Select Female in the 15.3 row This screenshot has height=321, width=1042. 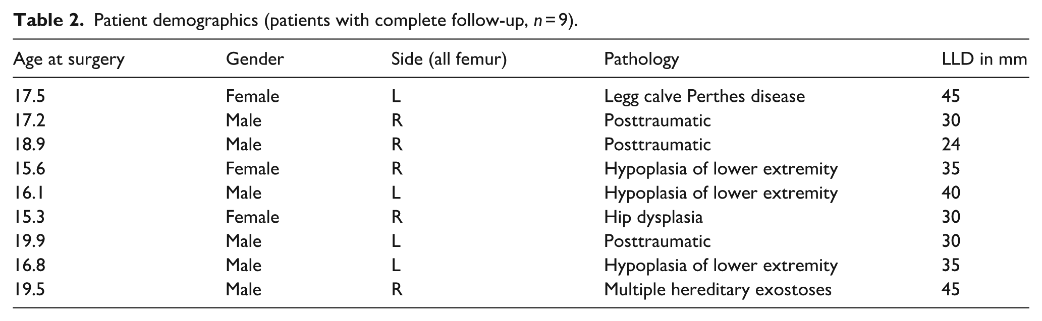click(252, 217)
